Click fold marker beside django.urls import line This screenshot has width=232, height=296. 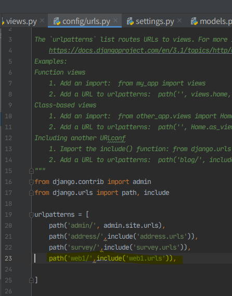pyautogui.click(x=31, y=193)
